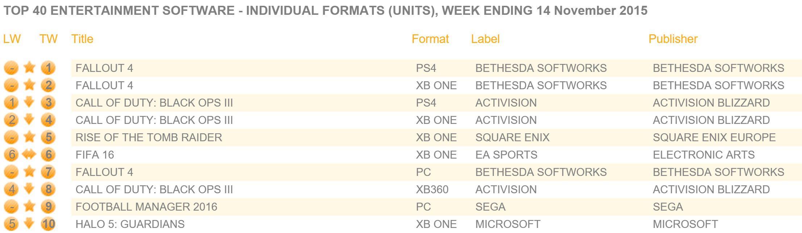Click the down arrow icon beside rank 8
Viewport: 802px width, 233px height.
coord(29,189)
